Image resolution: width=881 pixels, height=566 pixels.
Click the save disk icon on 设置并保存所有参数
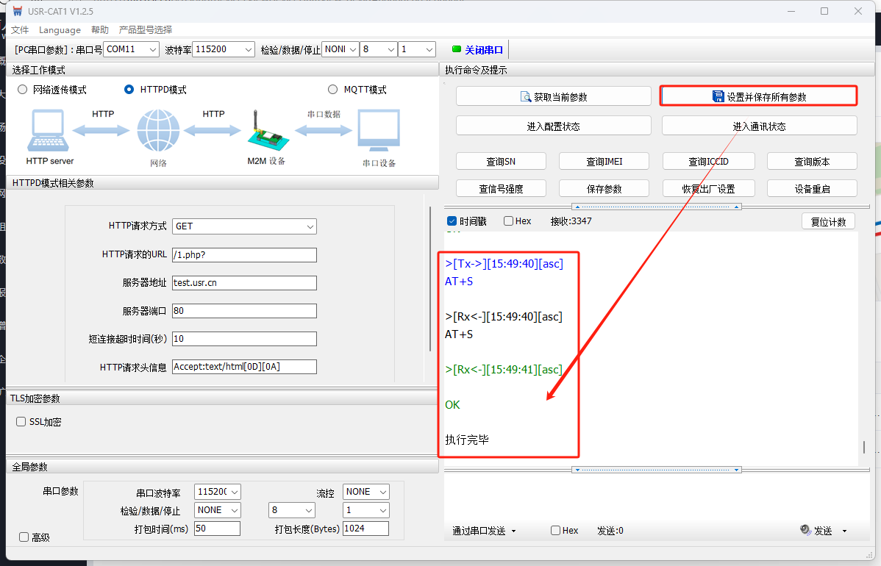coord(718,97)
